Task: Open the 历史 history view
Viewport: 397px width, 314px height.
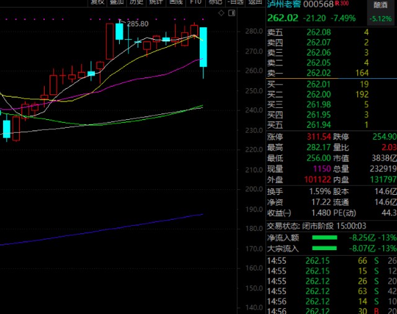Action: [x=136, y=2]
